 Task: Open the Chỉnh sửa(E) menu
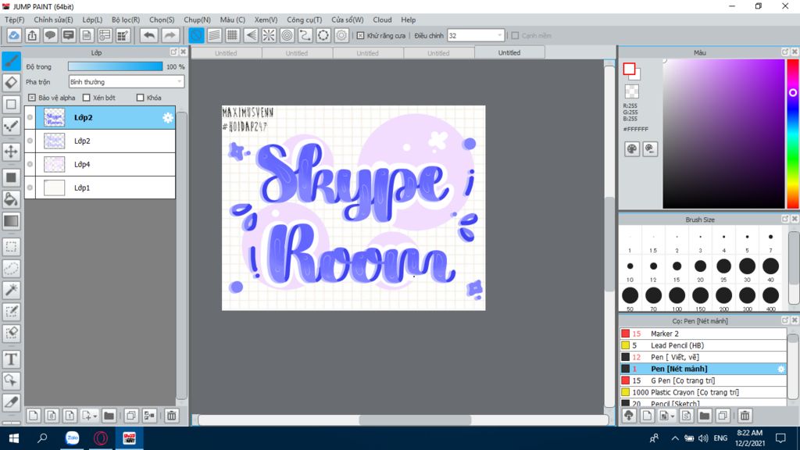[53, 20]
